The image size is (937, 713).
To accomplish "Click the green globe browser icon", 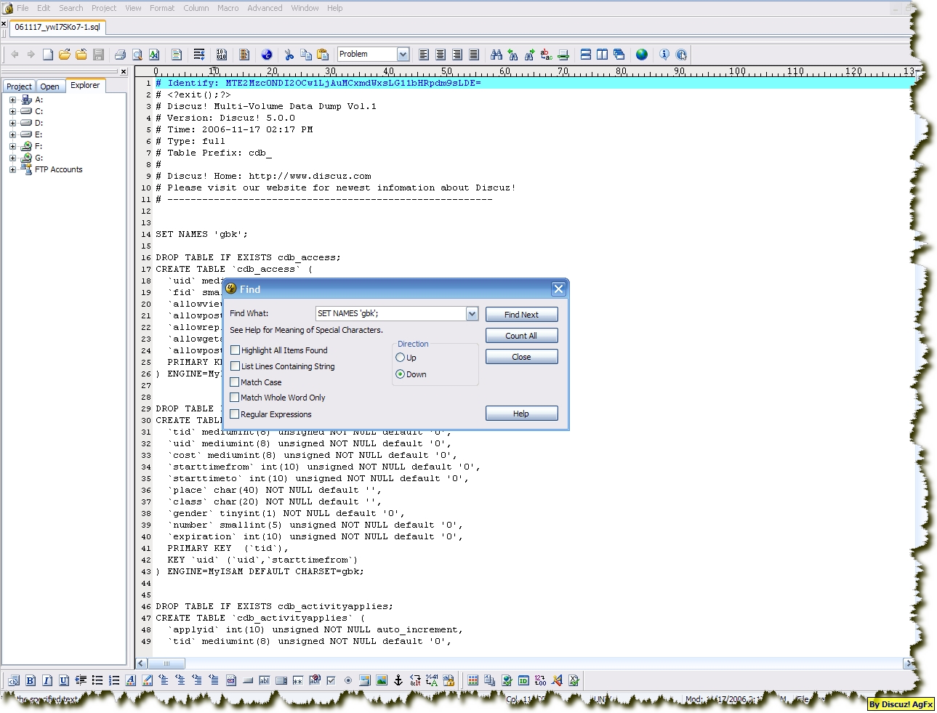I will coord(642,55).
